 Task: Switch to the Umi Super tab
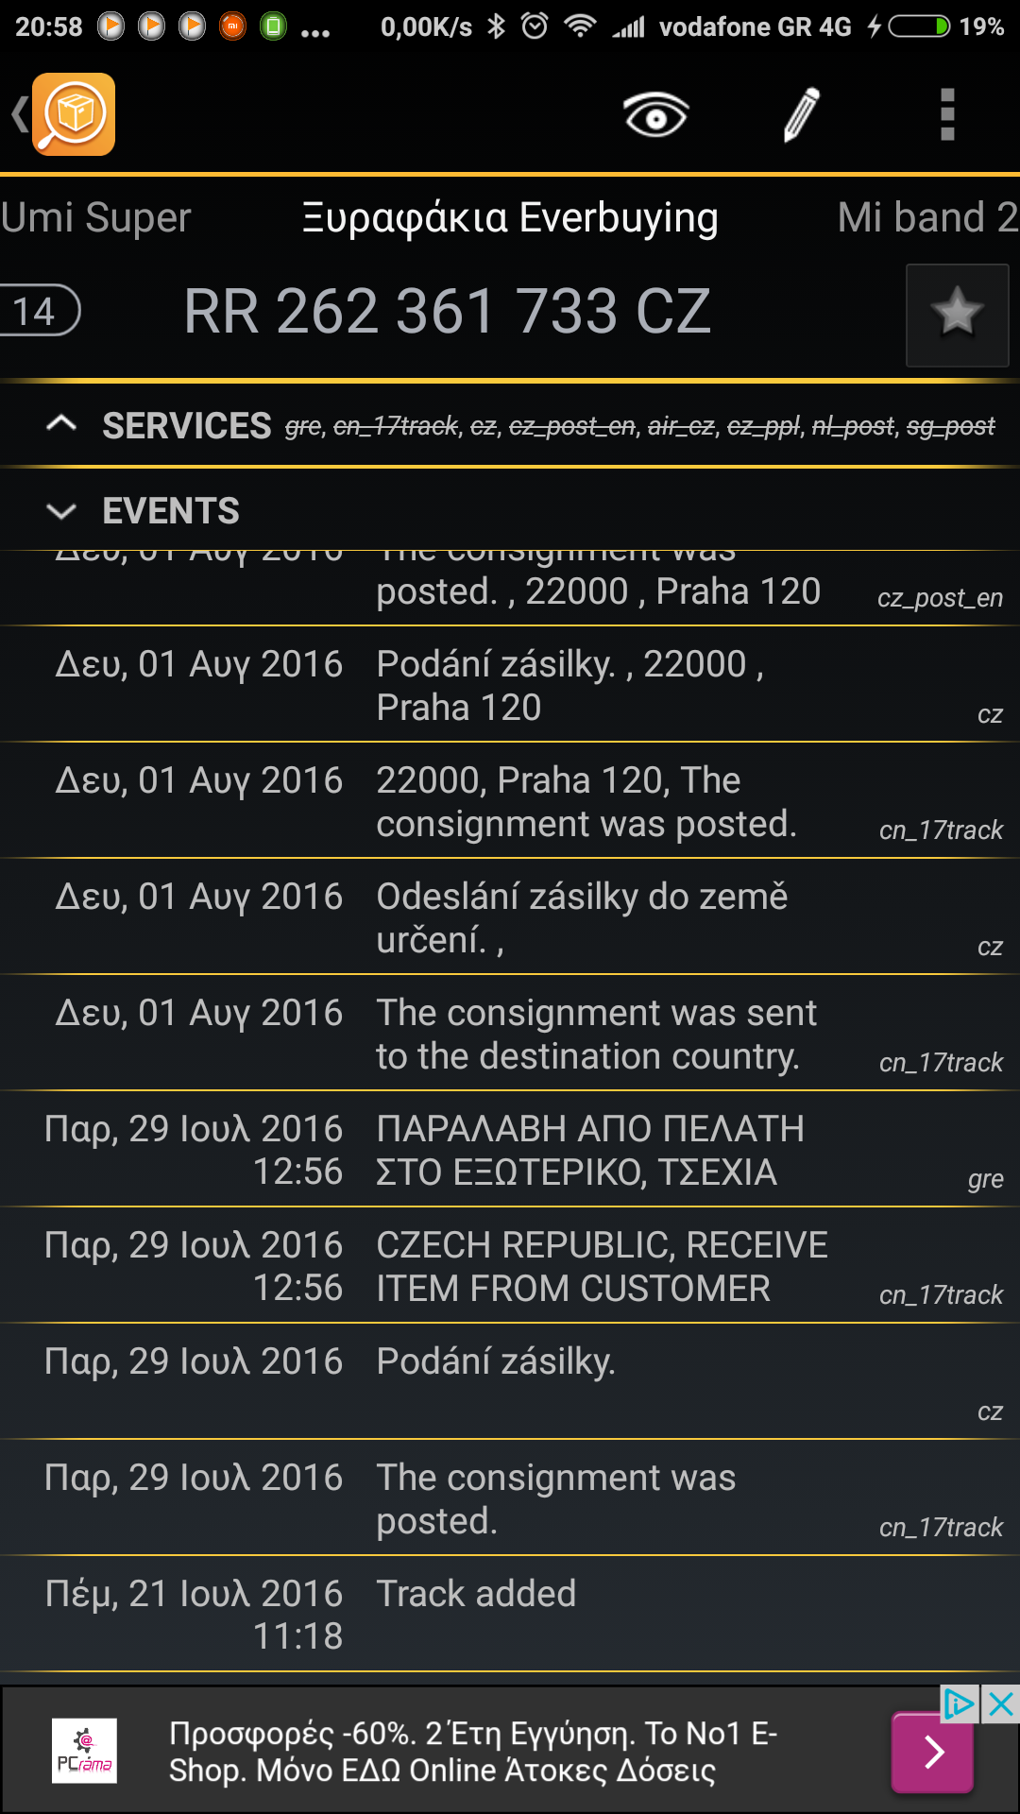tap(95, 218)
